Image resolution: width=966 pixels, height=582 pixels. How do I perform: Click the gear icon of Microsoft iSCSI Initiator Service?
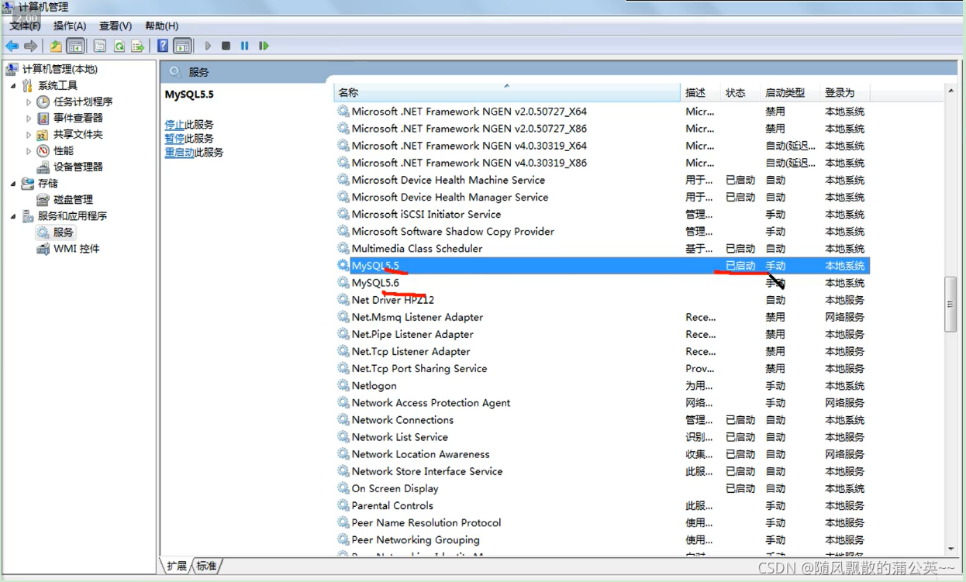click(343, 214)
